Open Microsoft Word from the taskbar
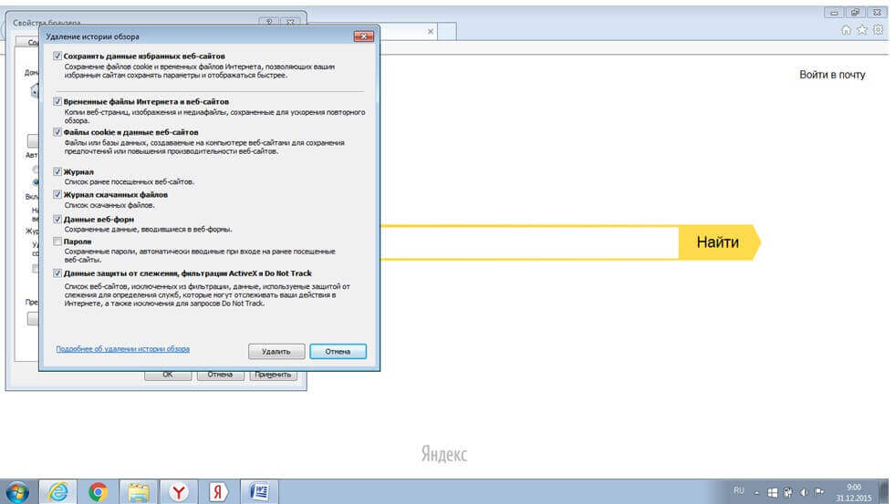Screen dimensions: 895x504 [259, 491]
